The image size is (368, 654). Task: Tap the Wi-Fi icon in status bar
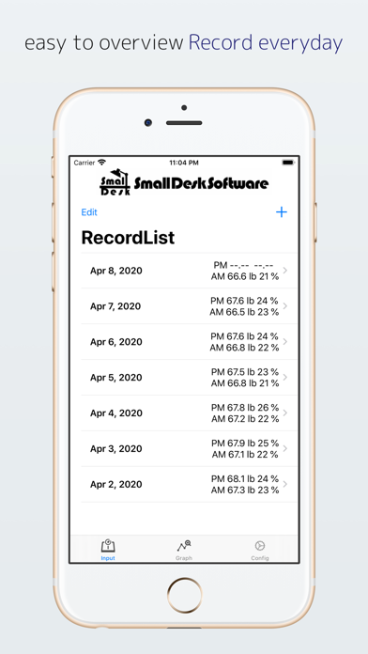coord(102,163)
